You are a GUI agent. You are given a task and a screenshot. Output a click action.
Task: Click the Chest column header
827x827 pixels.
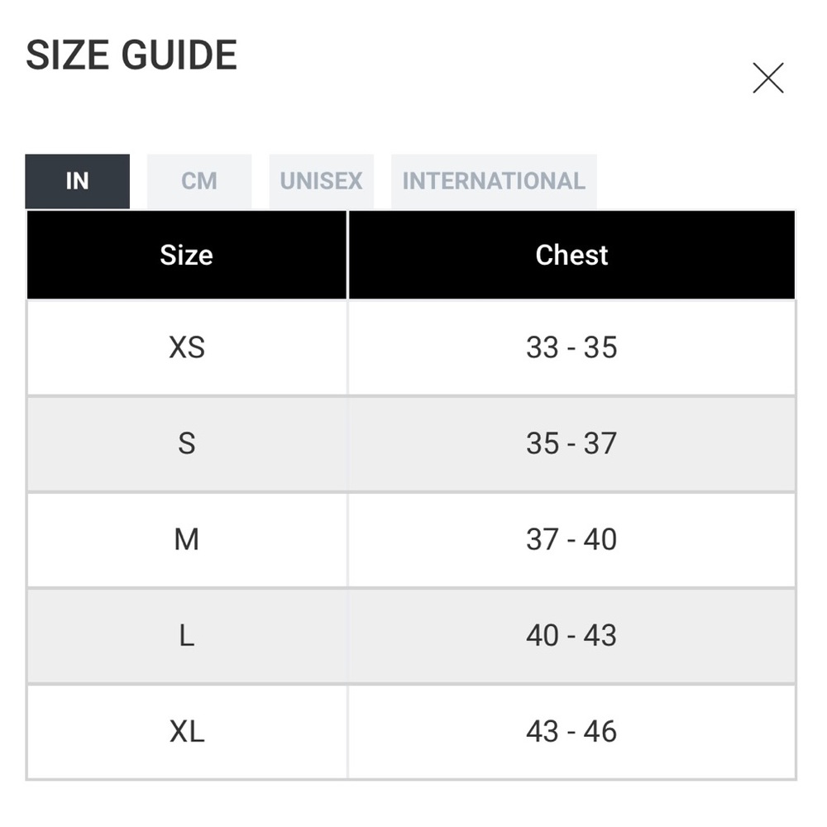pos(571,256)
